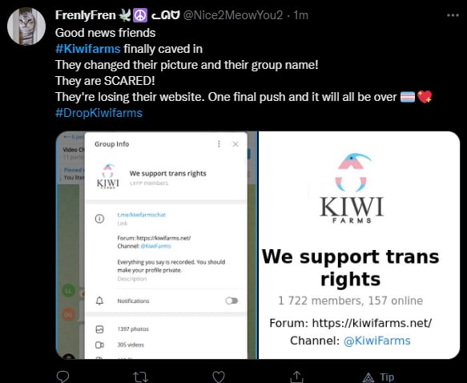Click the reply speech bubble icon
The width and height of the screenshot is (467, 383).
click(x=62, y=377)
